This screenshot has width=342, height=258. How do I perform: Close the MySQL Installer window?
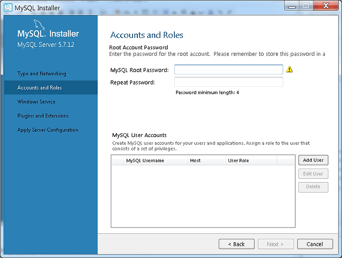(326, 6)
